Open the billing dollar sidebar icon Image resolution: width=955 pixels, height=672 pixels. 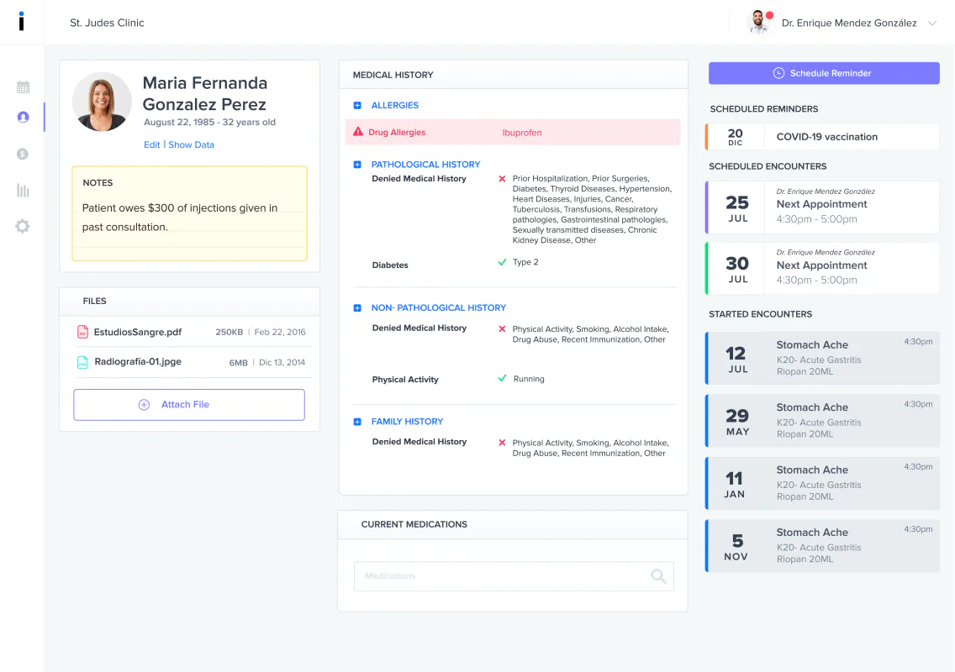tap(23, 154)
